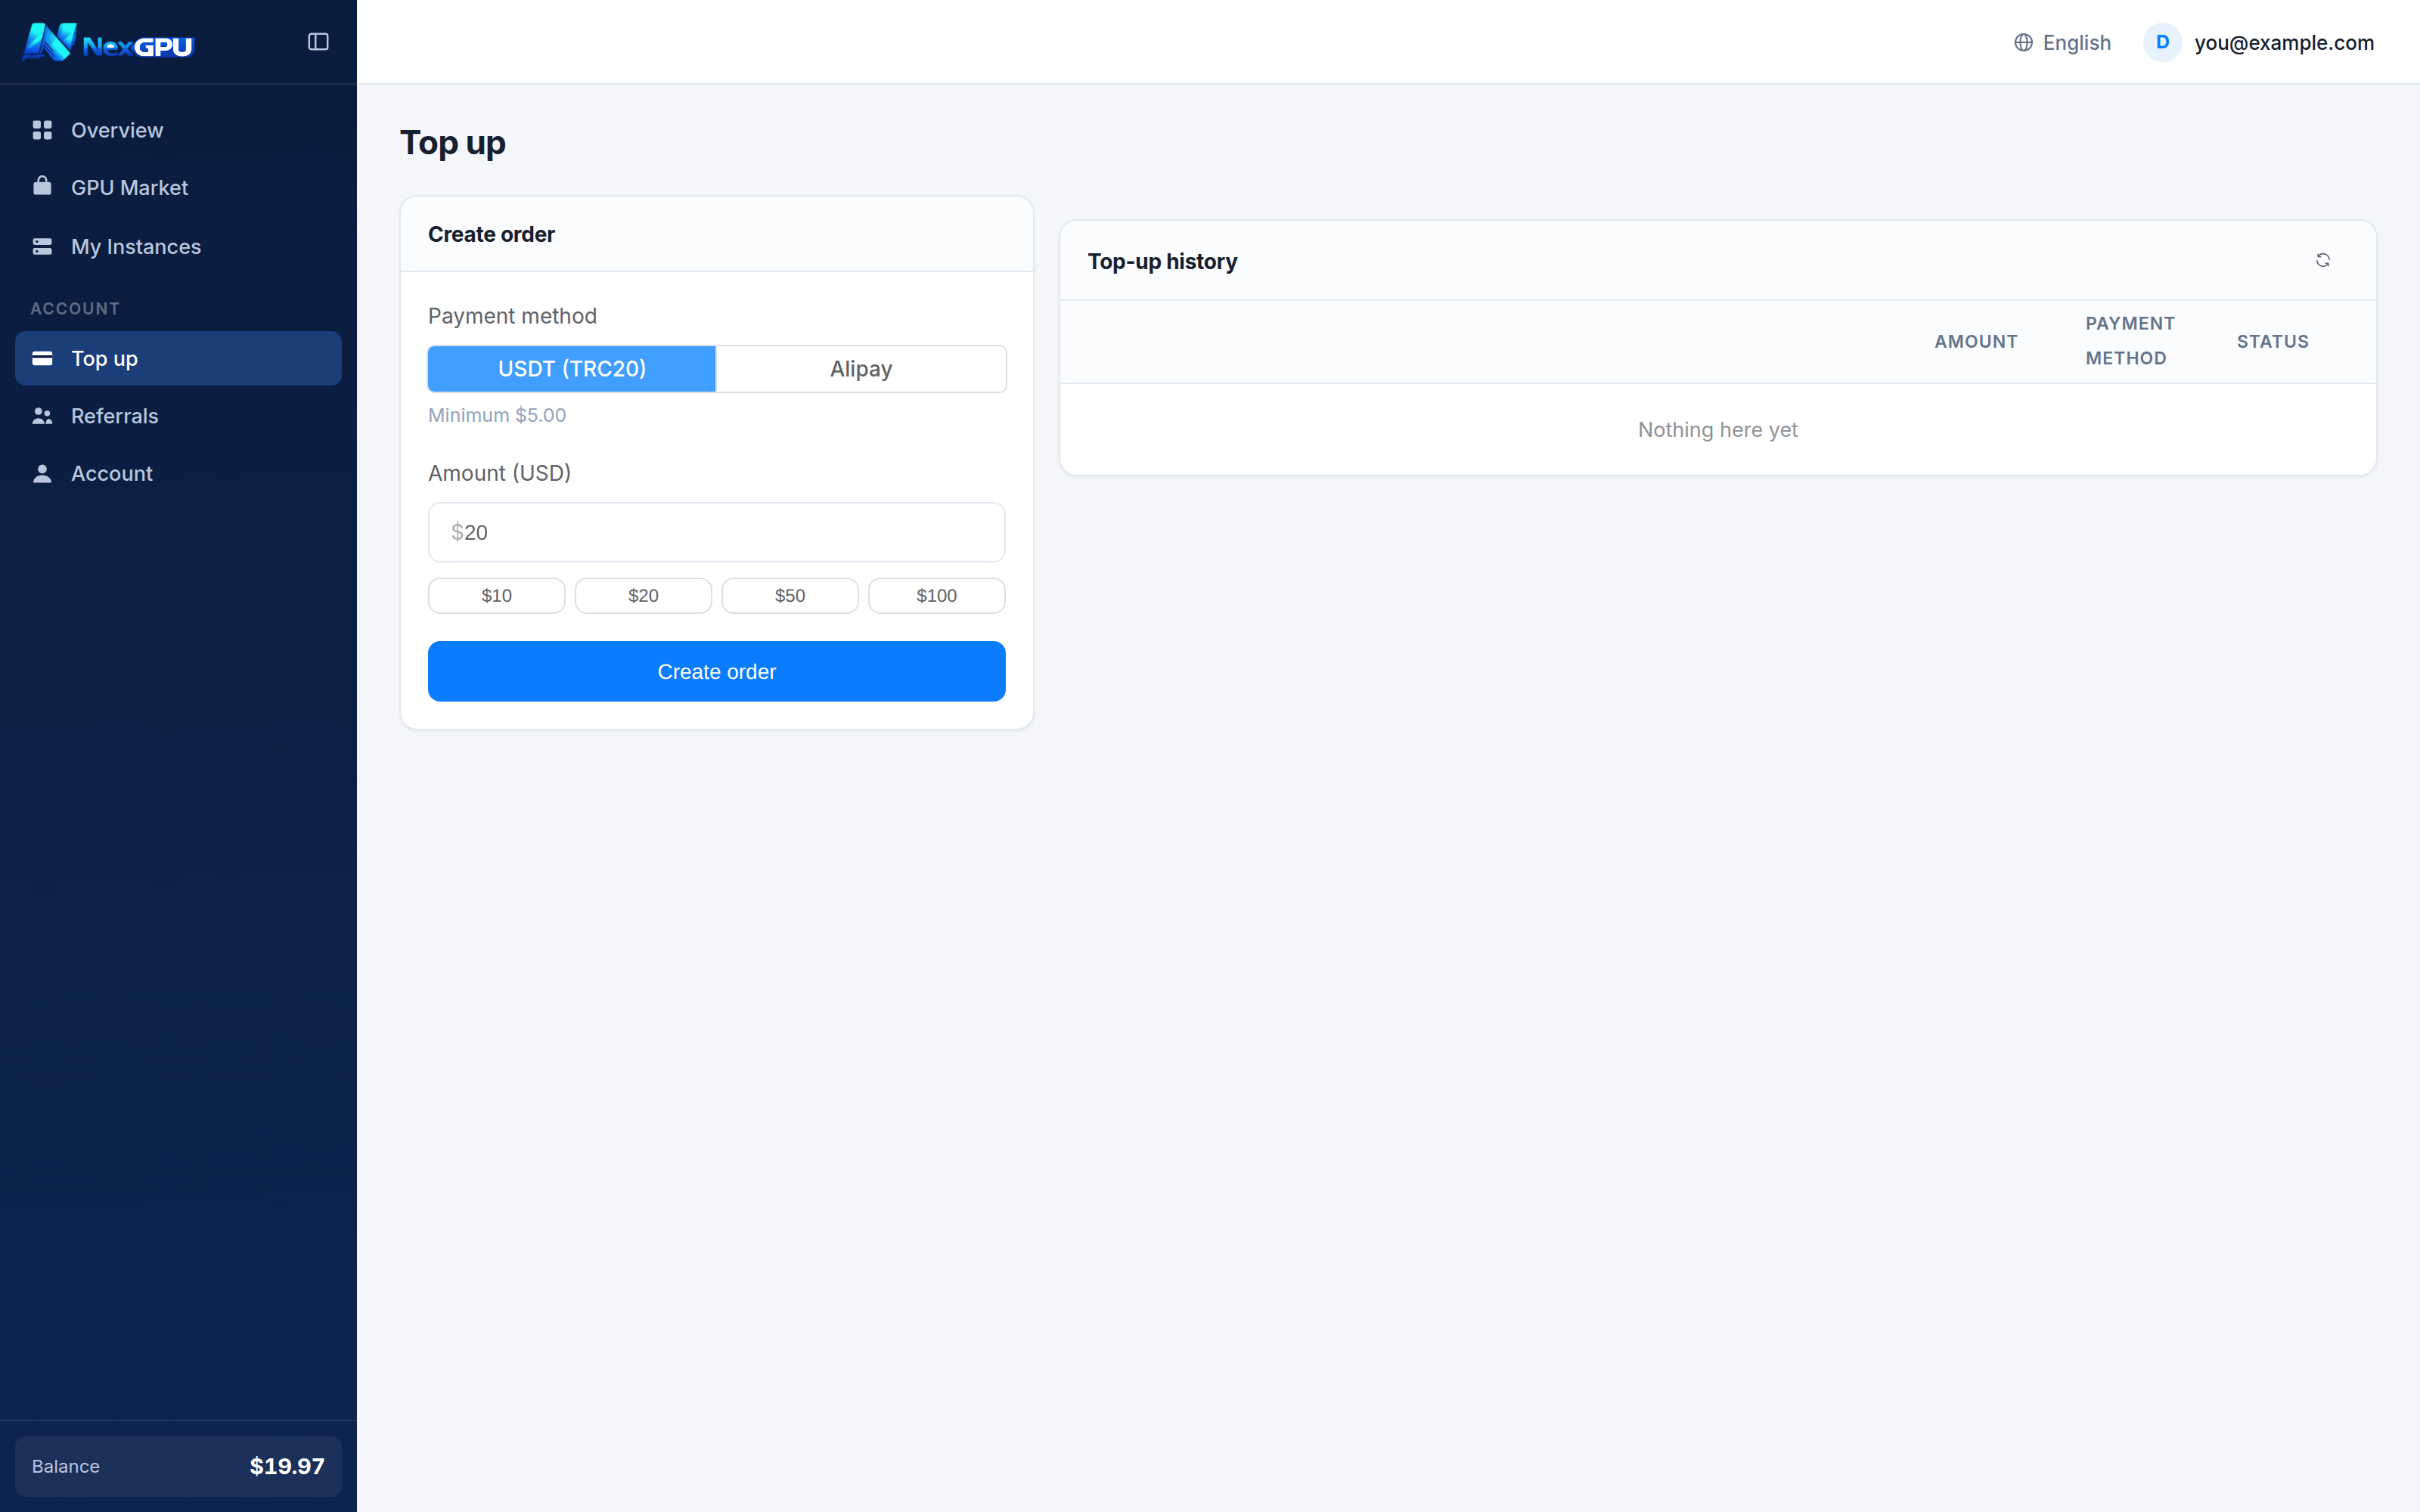Click the Overview grid icon
This screenshot has height=1512, width=2420.
pos(42,130)
